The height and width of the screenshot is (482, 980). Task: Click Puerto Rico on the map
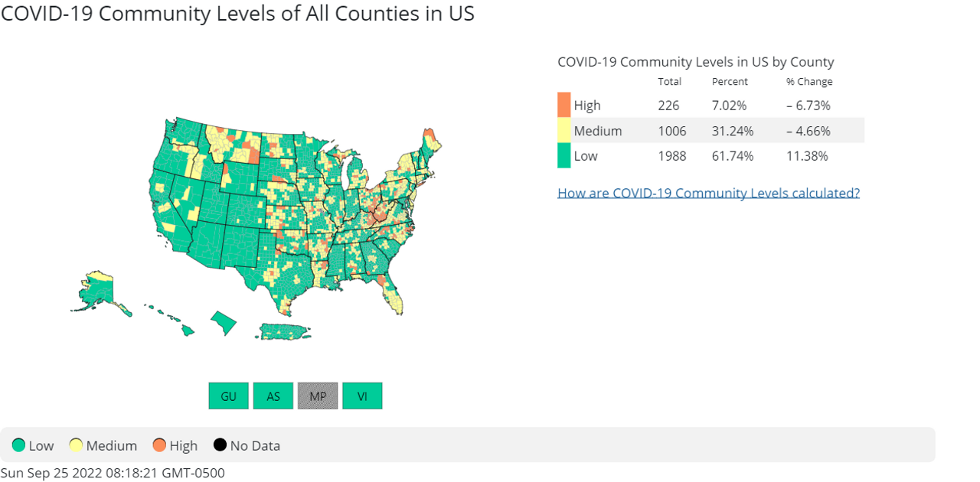click(x=284, y=331)
